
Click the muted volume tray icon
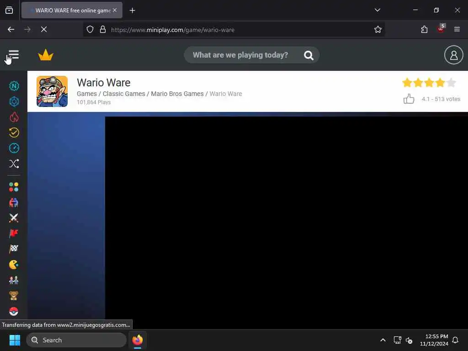point(409,340)
